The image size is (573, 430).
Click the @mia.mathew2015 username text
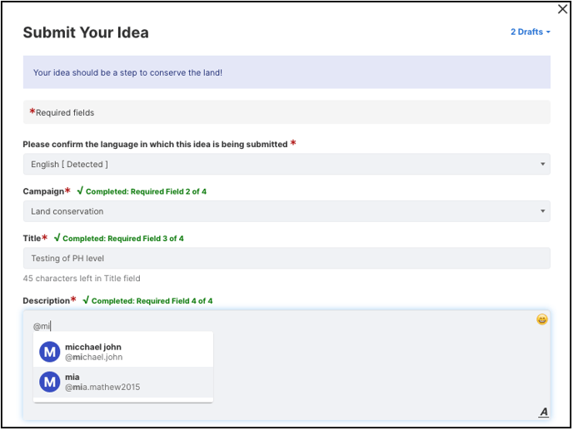[102, 388]
